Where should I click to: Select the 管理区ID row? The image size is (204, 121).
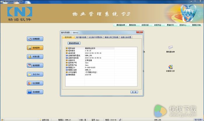pos(101,68)
